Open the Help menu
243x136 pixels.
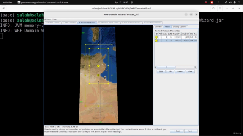coord(54,19)
